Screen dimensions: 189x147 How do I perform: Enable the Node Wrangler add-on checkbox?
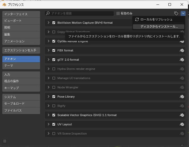(x=54, y=87)
